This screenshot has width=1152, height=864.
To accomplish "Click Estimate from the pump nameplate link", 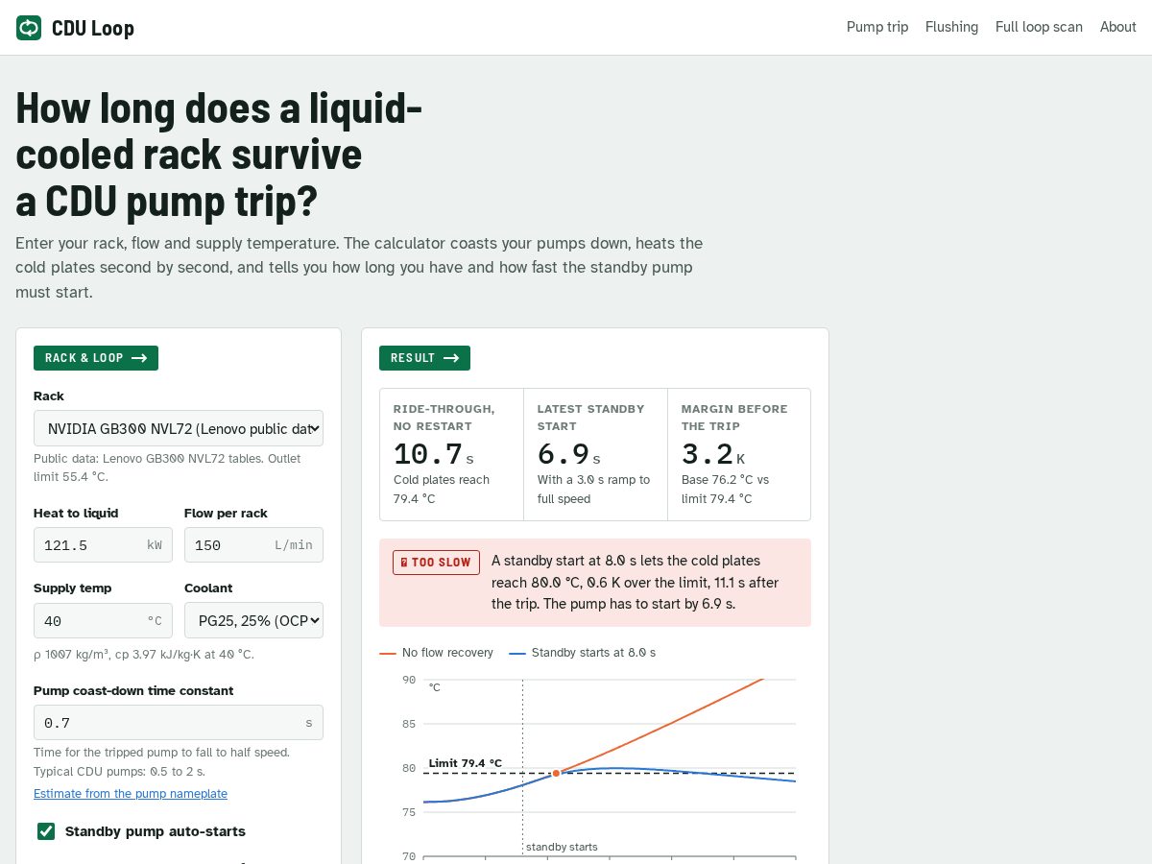I will [131, 793].
